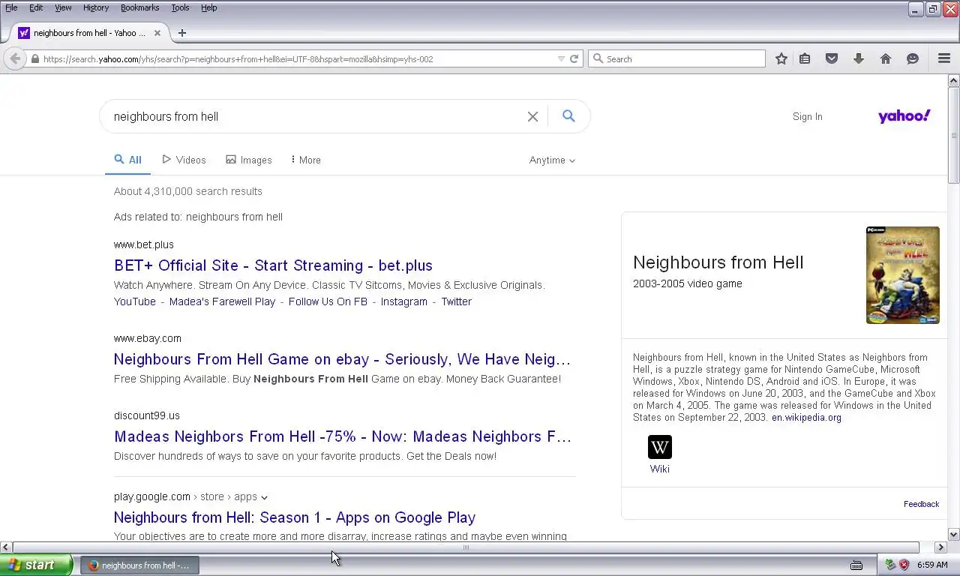Switch to Images results tab
Viewport: 960px width, 576px height.
click(249, 160)
